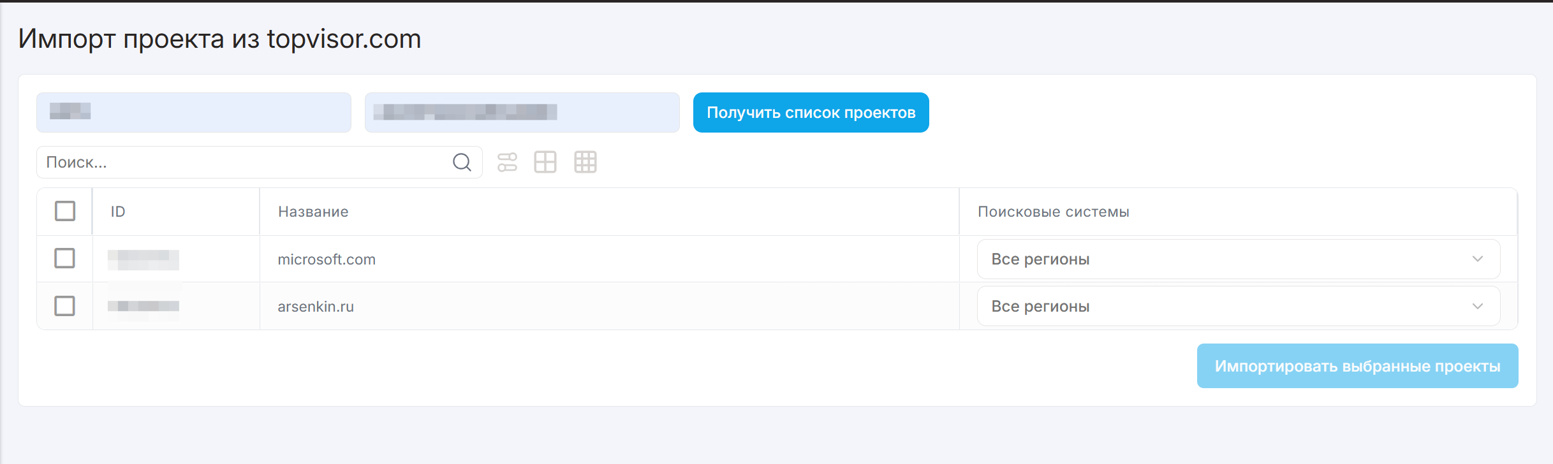This screenshot has height=464, width=1553.
Task: Click the 'Название' column header
Action: [x=313, y=212]
